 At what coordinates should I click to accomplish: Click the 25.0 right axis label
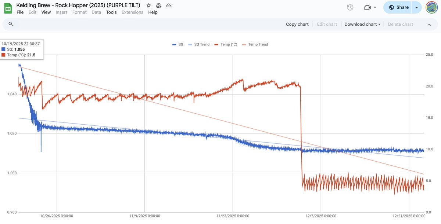tap(429, 55)
